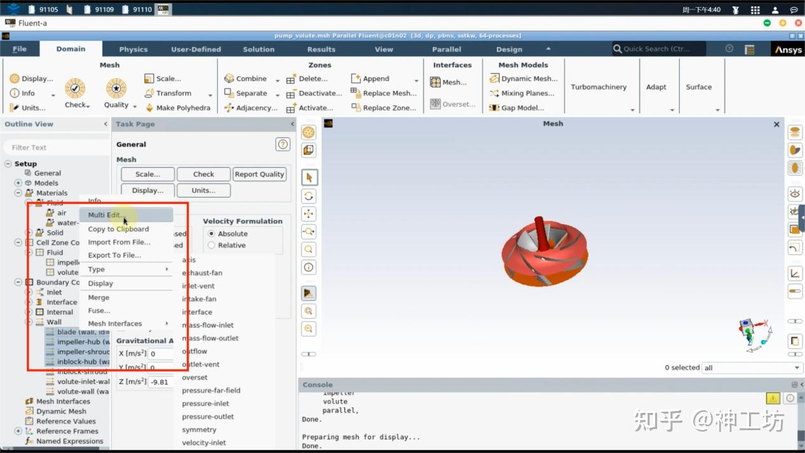Click the Scale button in Task Page

(x=147, y=174)
